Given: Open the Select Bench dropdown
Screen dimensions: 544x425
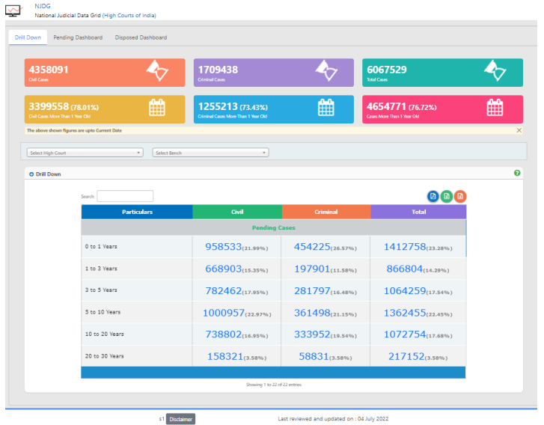Looking at the screenshot, I should click(210, 153).
